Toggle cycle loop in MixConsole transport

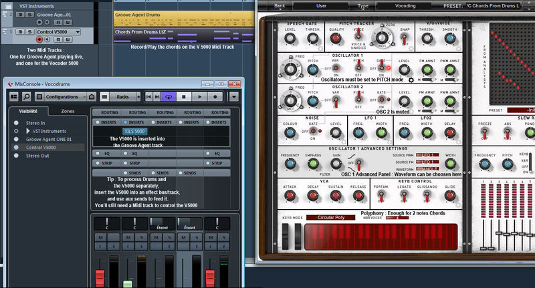click(169, 97)
